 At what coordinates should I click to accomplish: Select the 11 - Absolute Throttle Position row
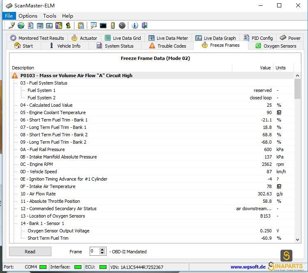152,201
